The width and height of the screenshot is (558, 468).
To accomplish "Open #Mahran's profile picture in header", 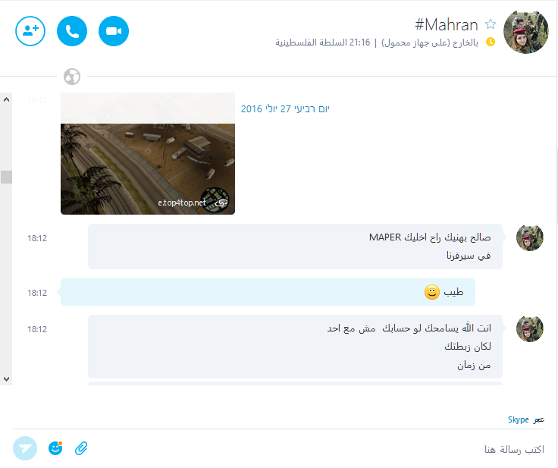I will [x=525, y=31].
